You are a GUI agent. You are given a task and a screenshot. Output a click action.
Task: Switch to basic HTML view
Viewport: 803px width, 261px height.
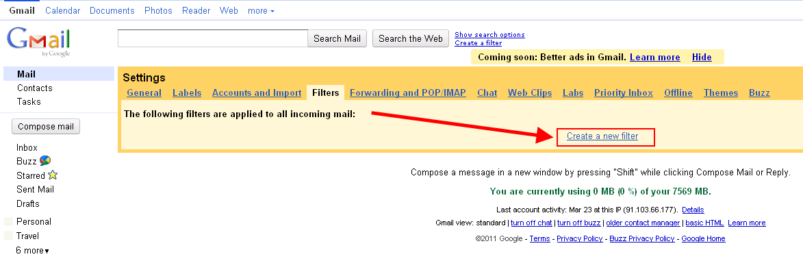(704, 223)
